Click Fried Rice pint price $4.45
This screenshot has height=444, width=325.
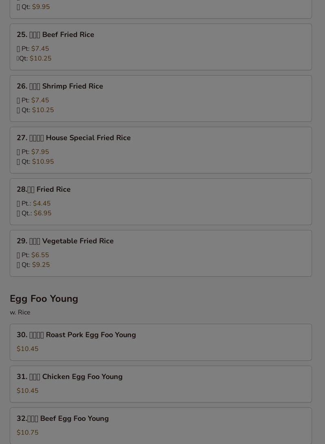41,203
